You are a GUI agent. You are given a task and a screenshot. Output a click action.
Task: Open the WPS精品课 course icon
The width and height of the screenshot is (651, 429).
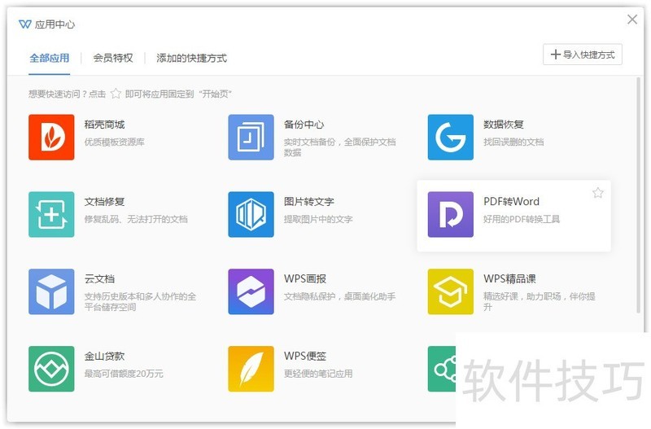pos(451,291)
